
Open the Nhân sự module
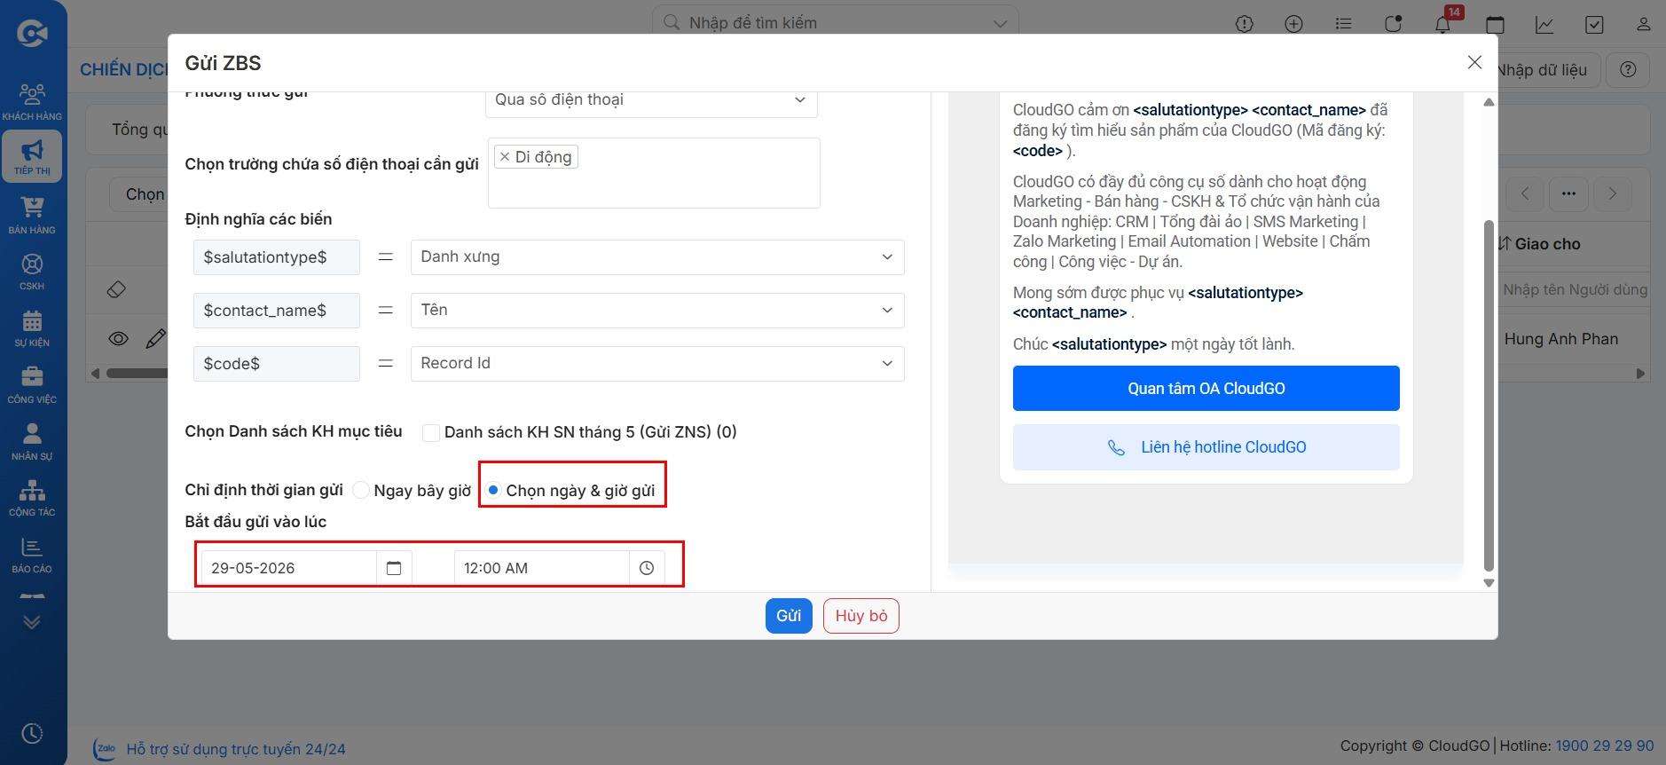pyautogui.click(x=32, y=441)
